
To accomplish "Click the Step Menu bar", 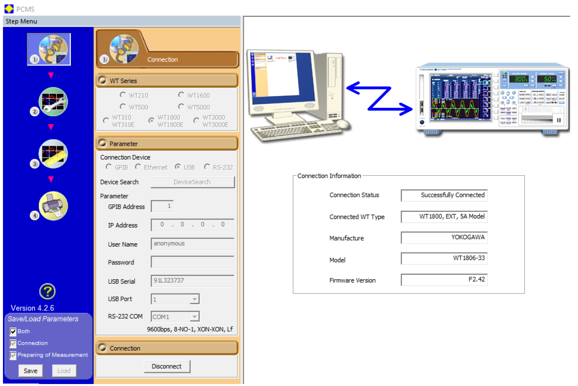I will (x=122, y=21).
